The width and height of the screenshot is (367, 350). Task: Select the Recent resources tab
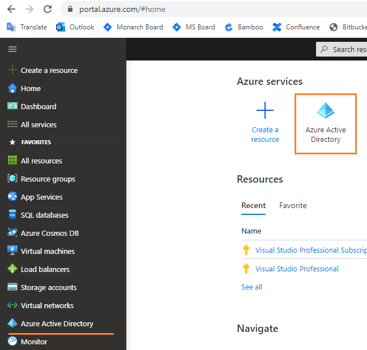coord(253,205)
